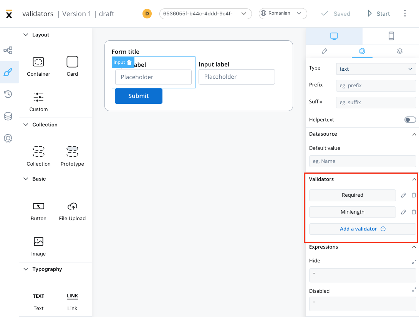Open the settings gear in left sidebar
The height and width of the screenshot is (317, 419).
coord(8,138)
